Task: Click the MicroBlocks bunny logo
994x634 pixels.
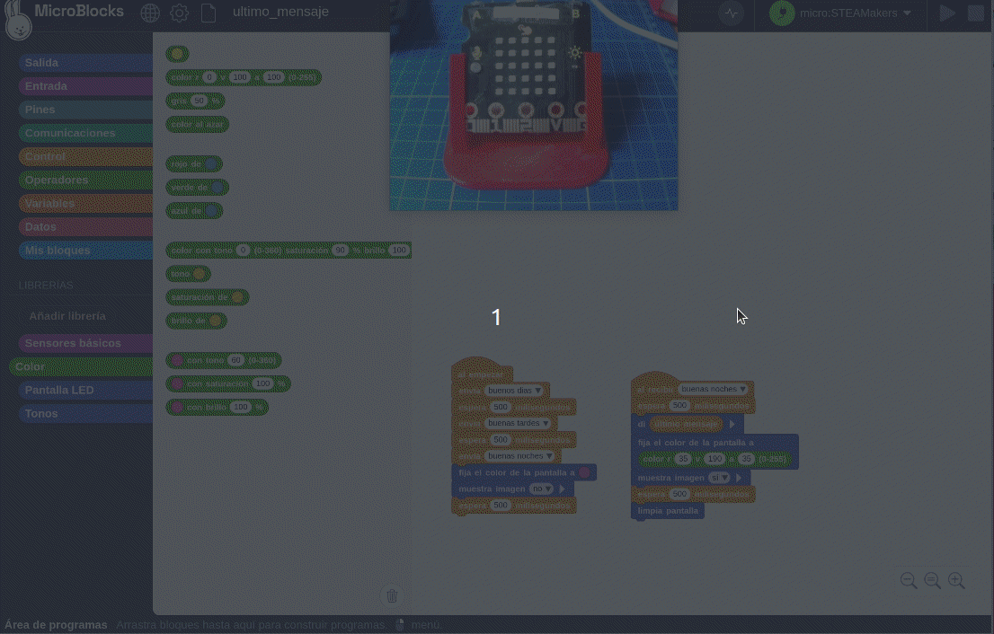Action: [x=18, y=21]
